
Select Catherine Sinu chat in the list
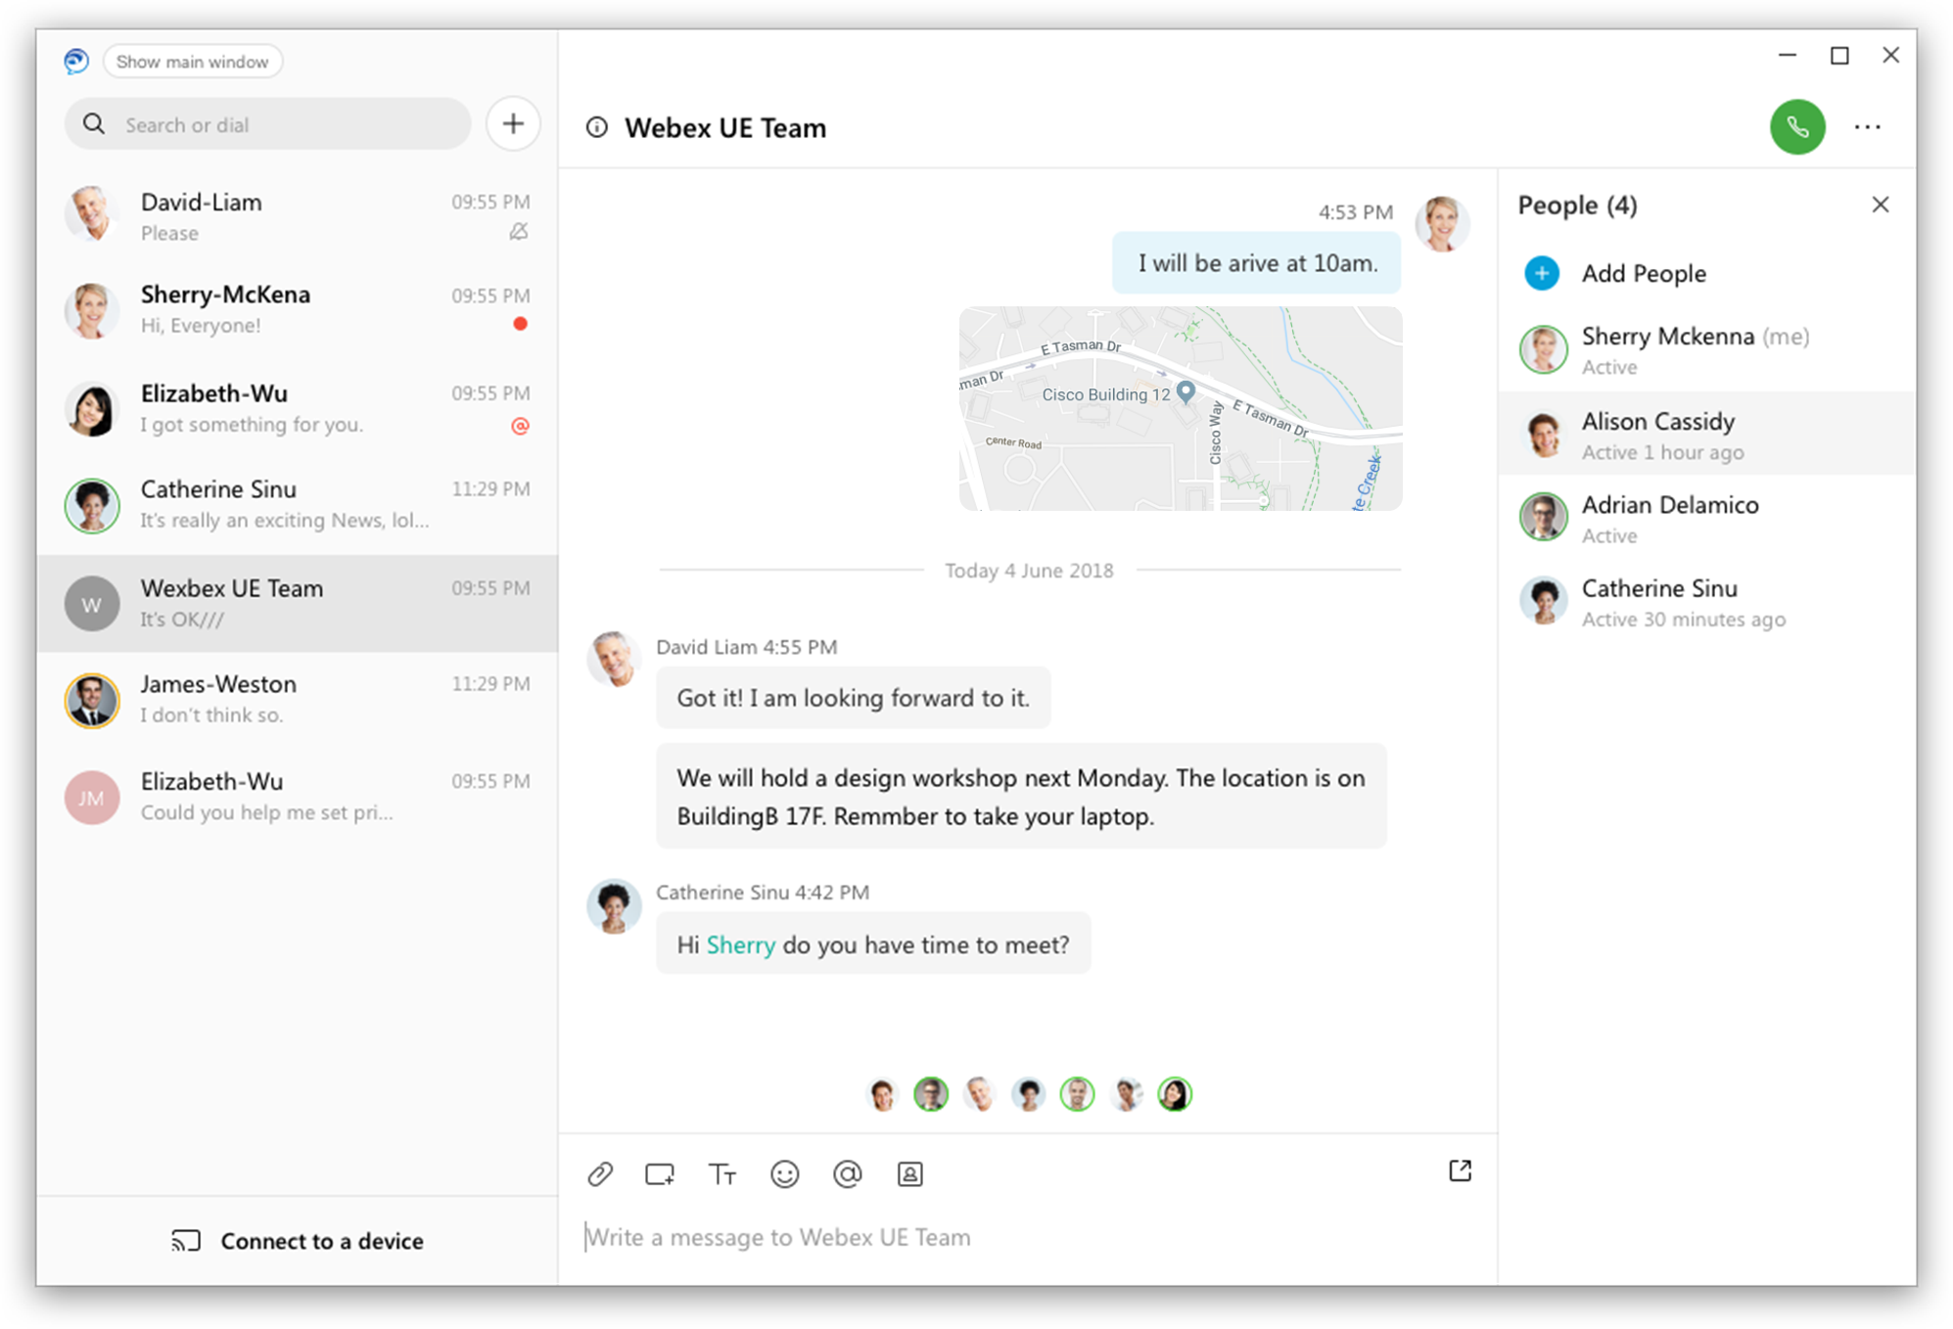click(298, 505)
